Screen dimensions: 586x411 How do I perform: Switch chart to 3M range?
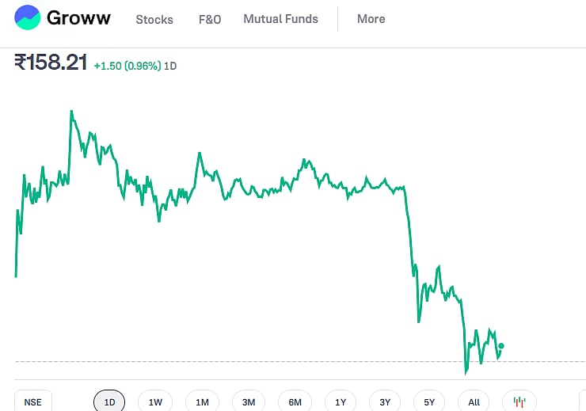point(249,401)
